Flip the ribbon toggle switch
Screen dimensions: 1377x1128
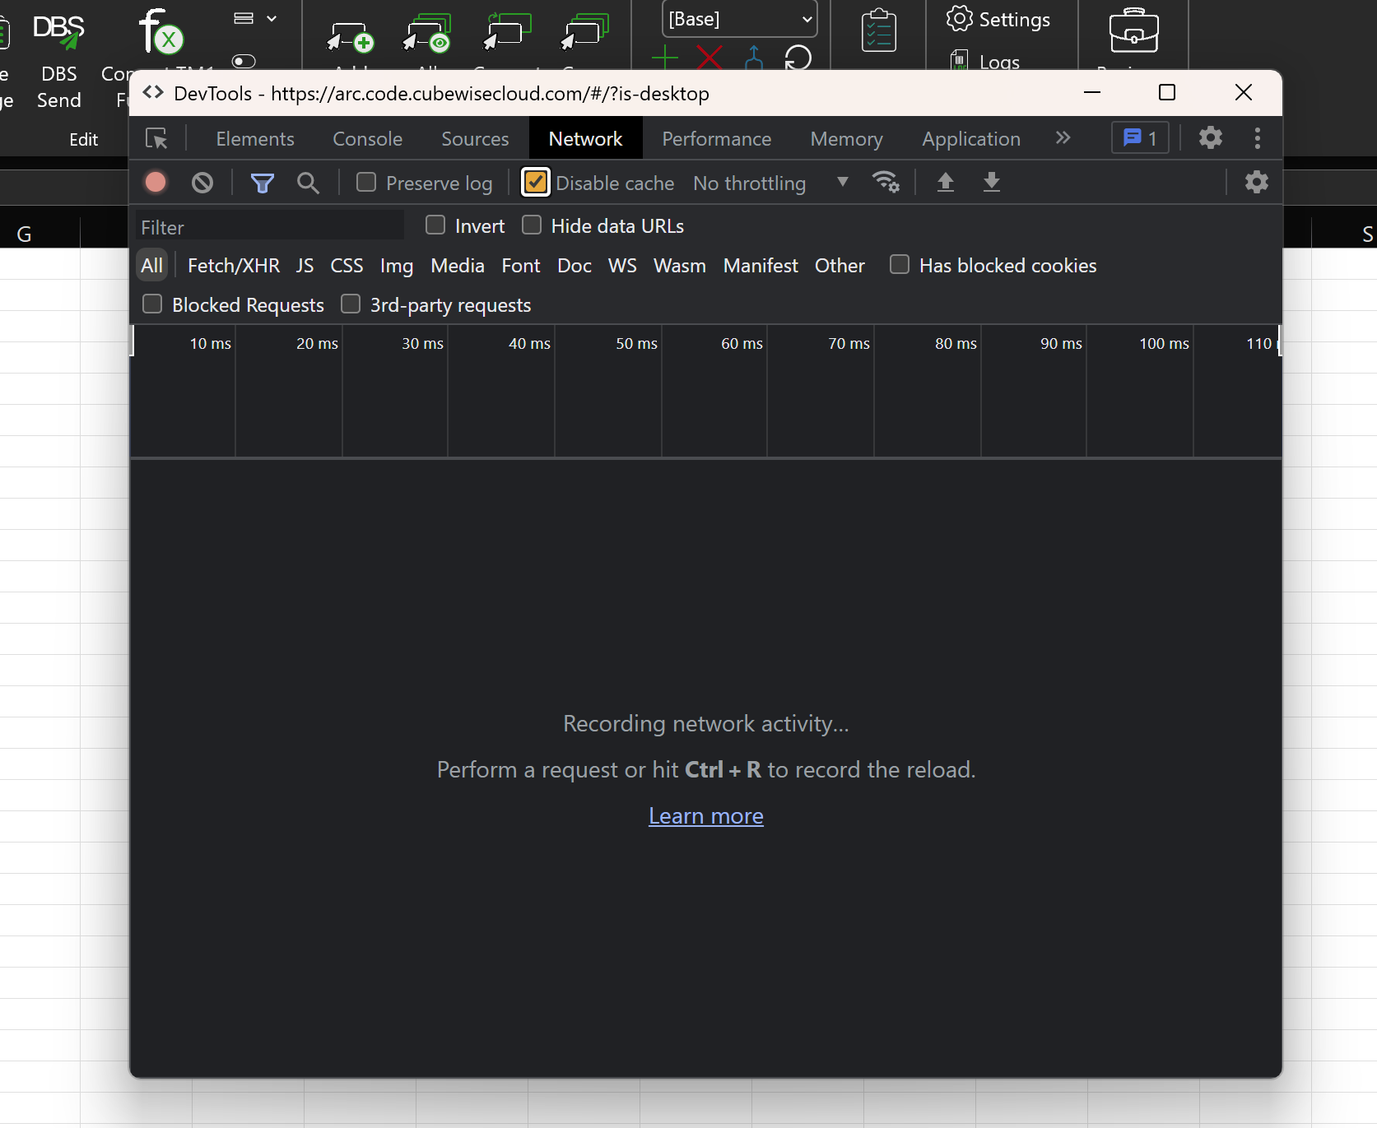click(x=244, y=62)
